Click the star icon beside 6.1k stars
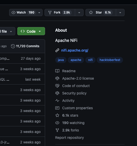 (57, 115)
